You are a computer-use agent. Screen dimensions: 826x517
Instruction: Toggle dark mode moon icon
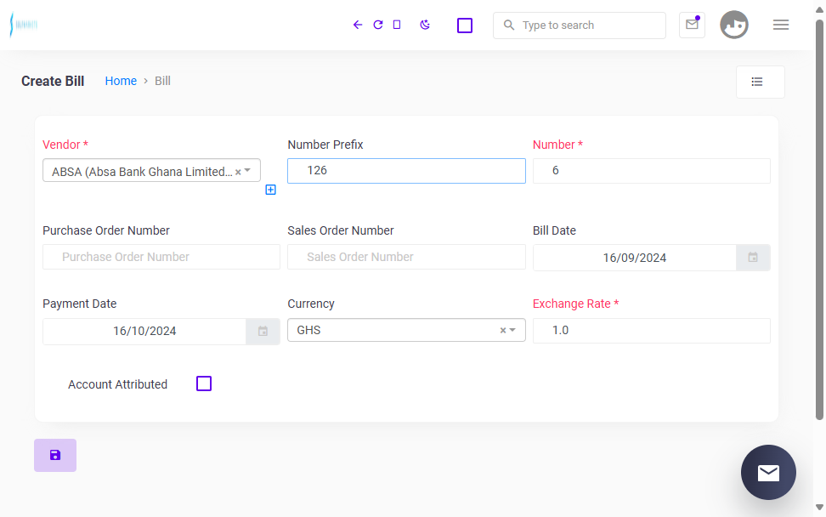tap(425, 25)
